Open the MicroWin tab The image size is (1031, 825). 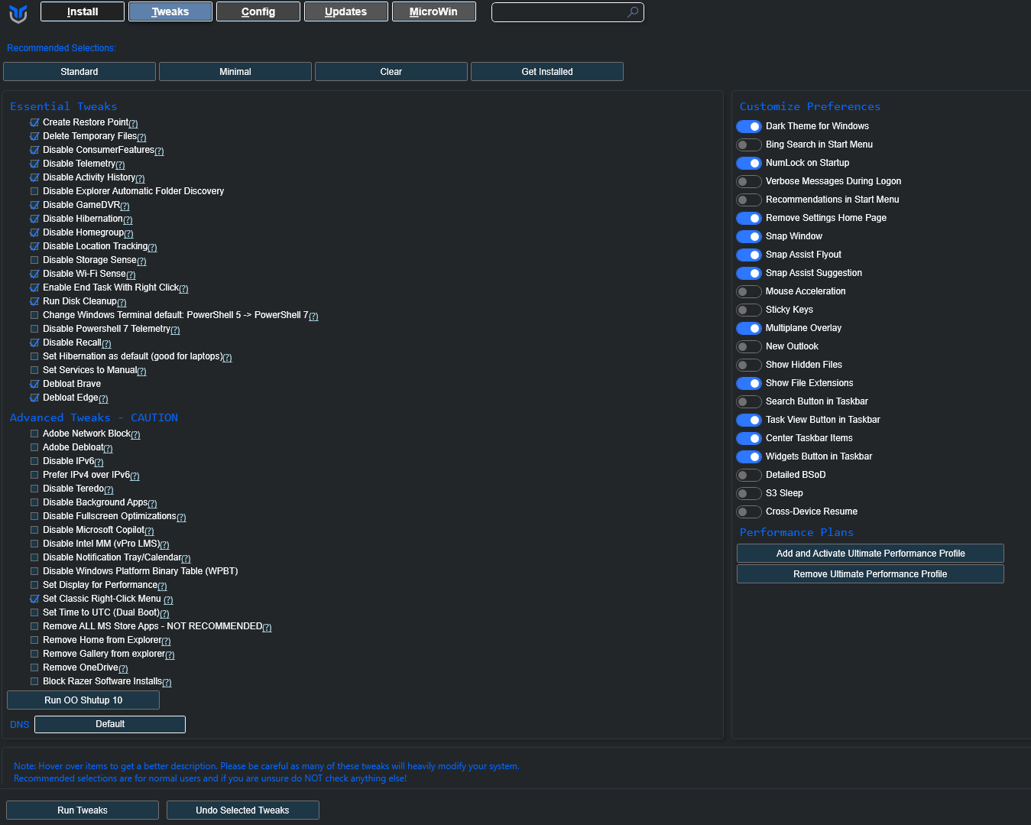click(x=434, y=11)
